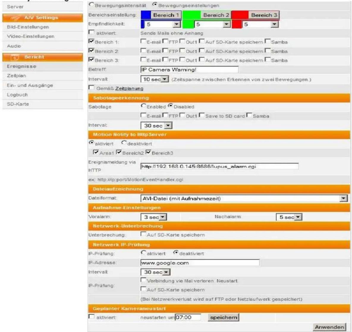Click the restart time field 07:00
Screen dimensions: 352x332
[x=188, y=317]
